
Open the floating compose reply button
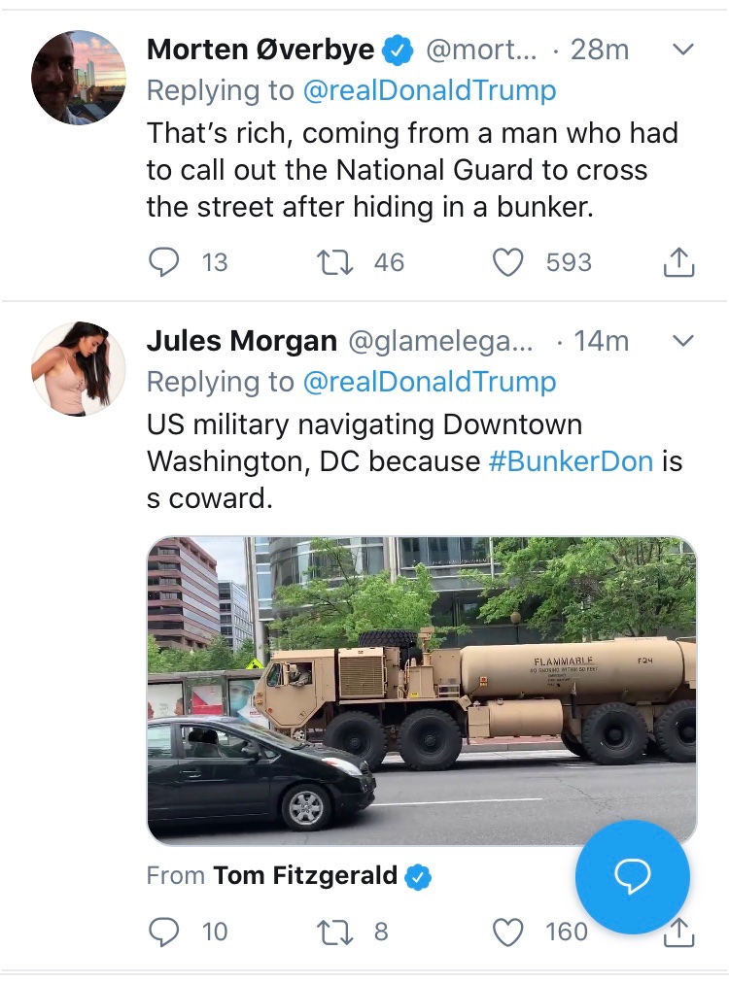pos(633,877)
